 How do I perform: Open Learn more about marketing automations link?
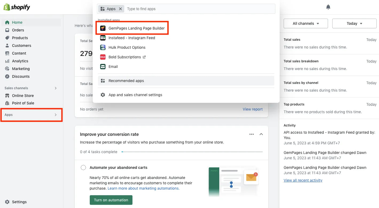(x=143, y=188)
